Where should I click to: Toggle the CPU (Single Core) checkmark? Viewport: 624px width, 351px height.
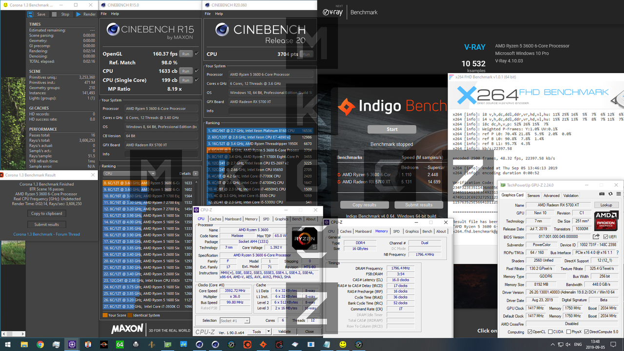(x=196, y=79)
